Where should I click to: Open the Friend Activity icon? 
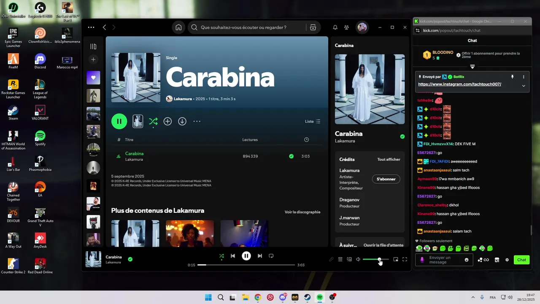[x=346, y=27]
